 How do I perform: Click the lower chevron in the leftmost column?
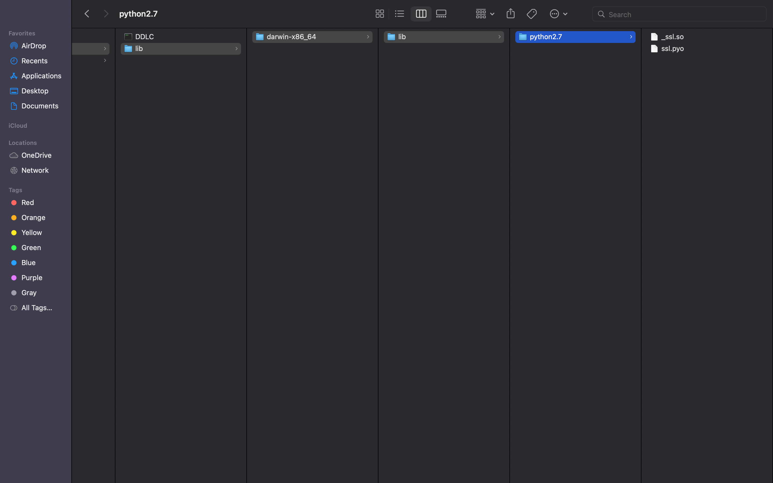coord(105,60)
